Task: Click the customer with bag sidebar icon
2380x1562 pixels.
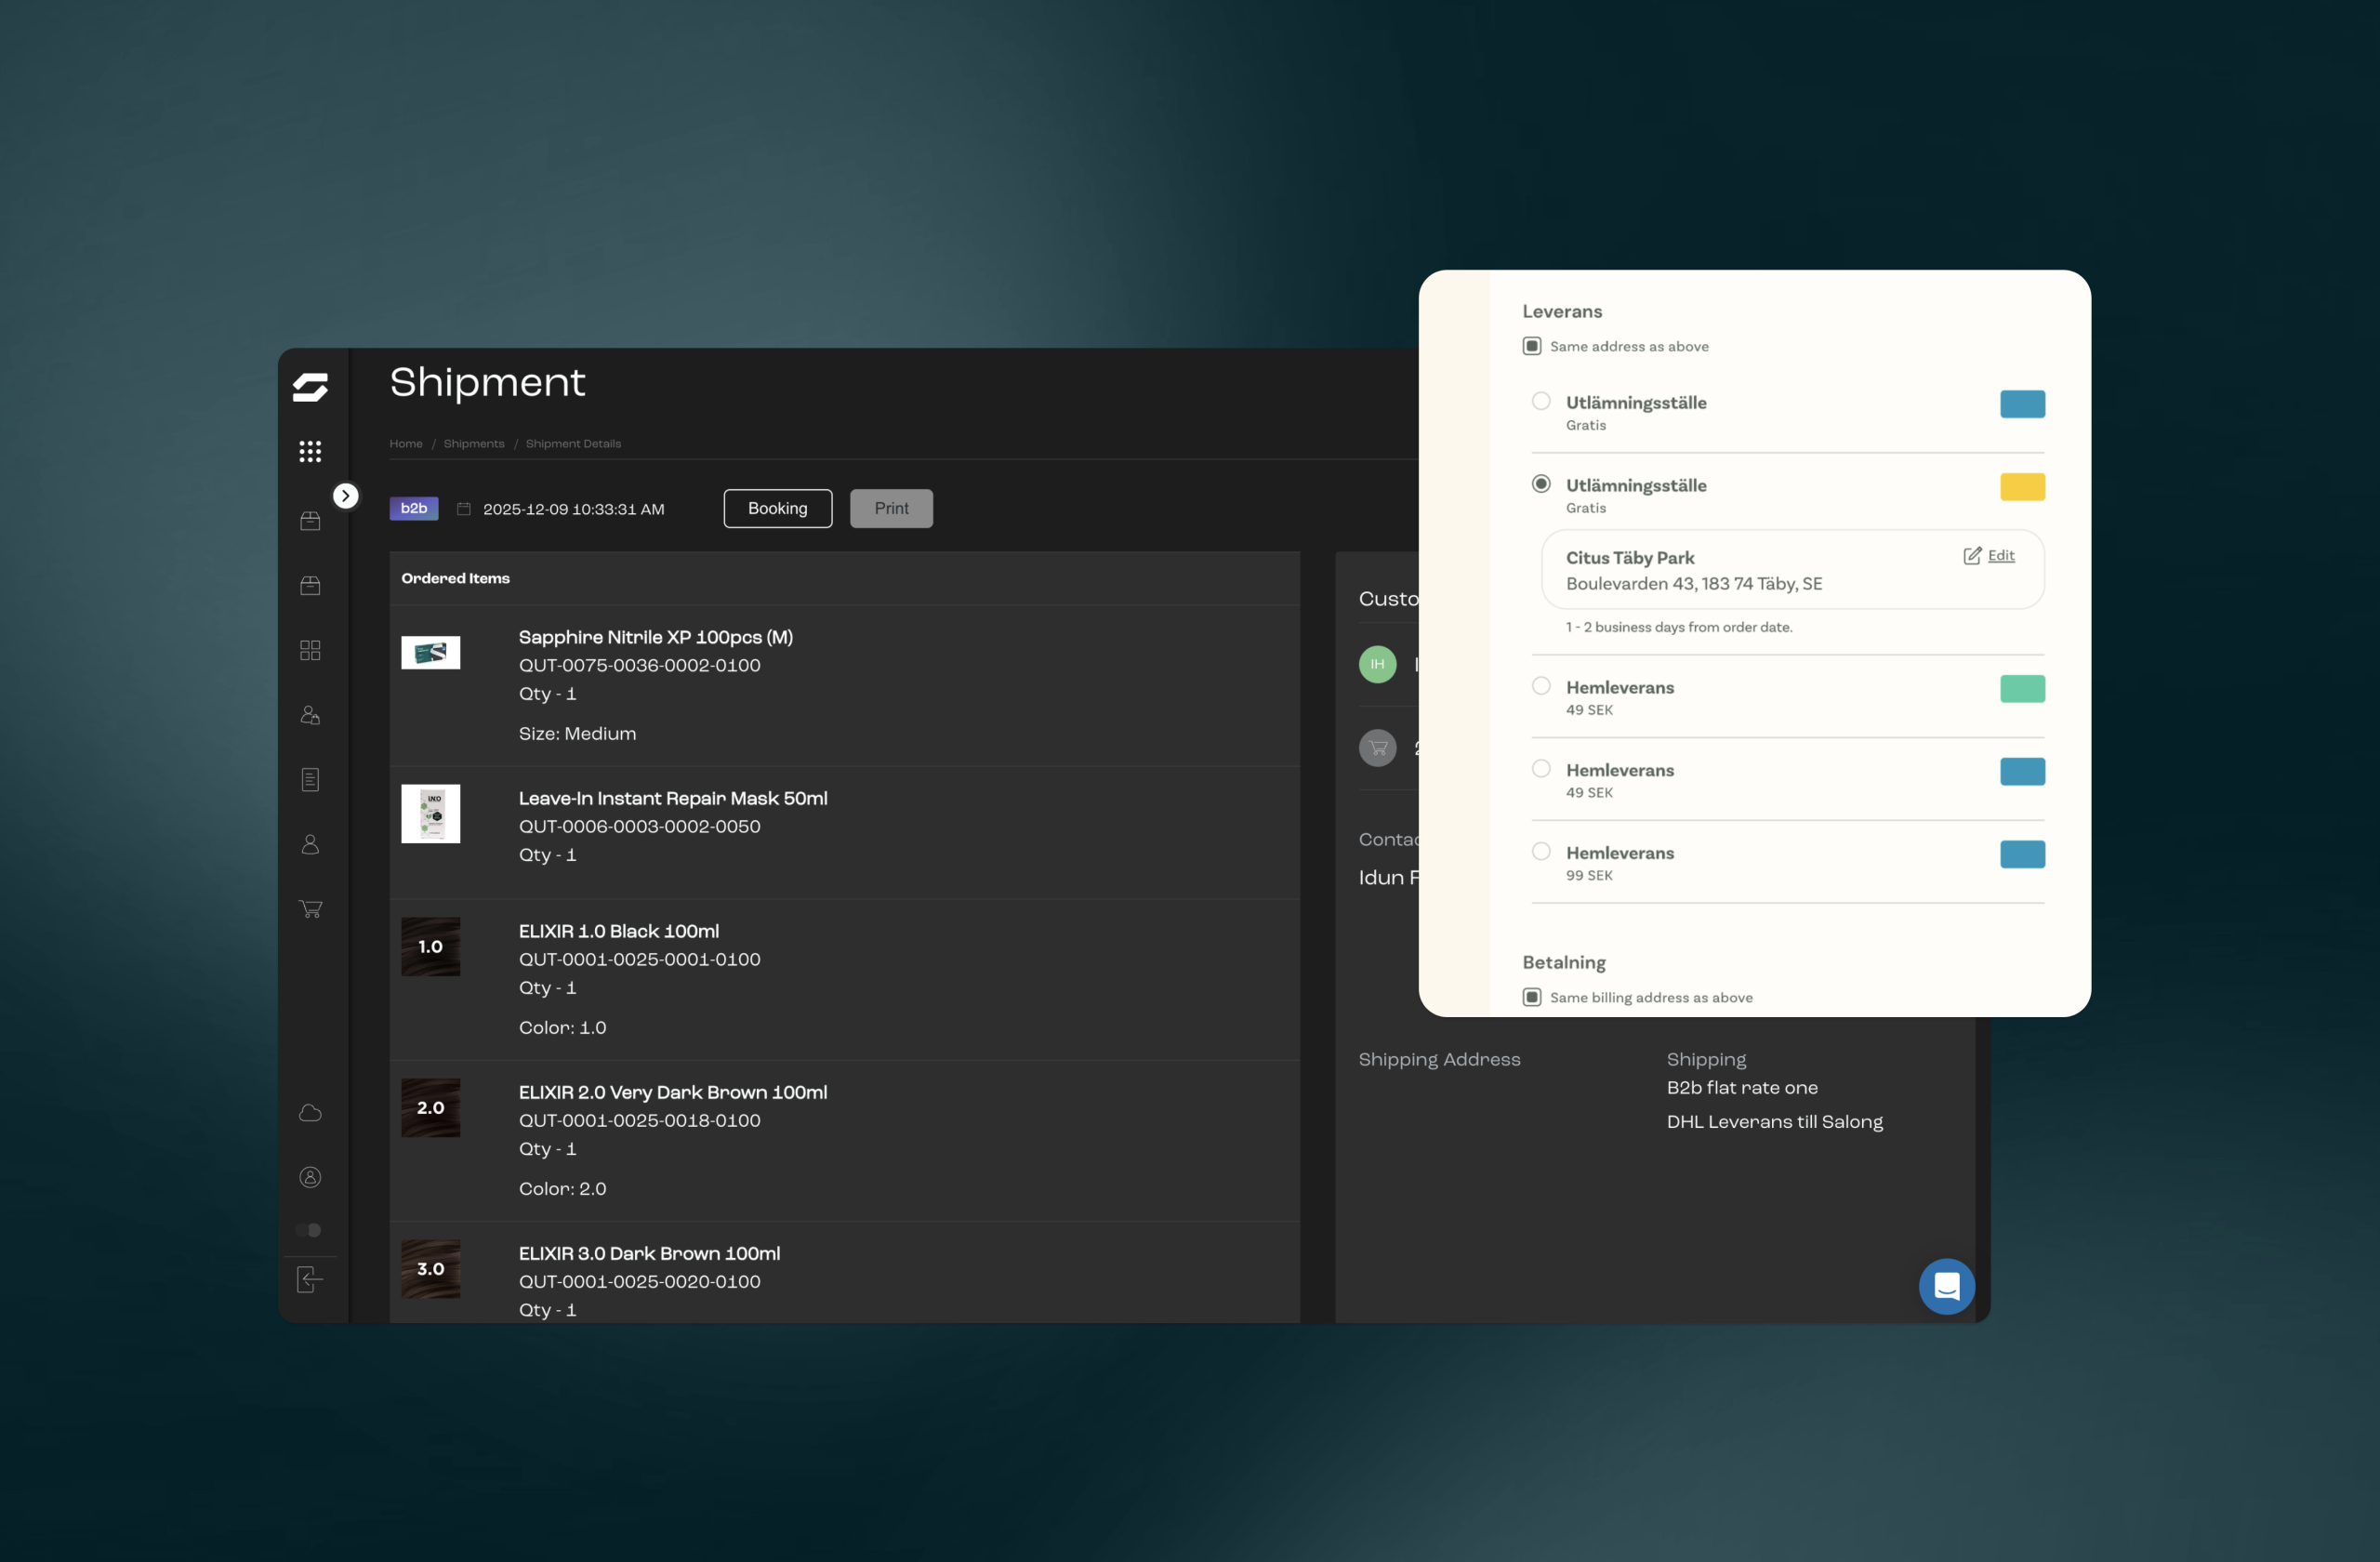Action: [310, 715]
